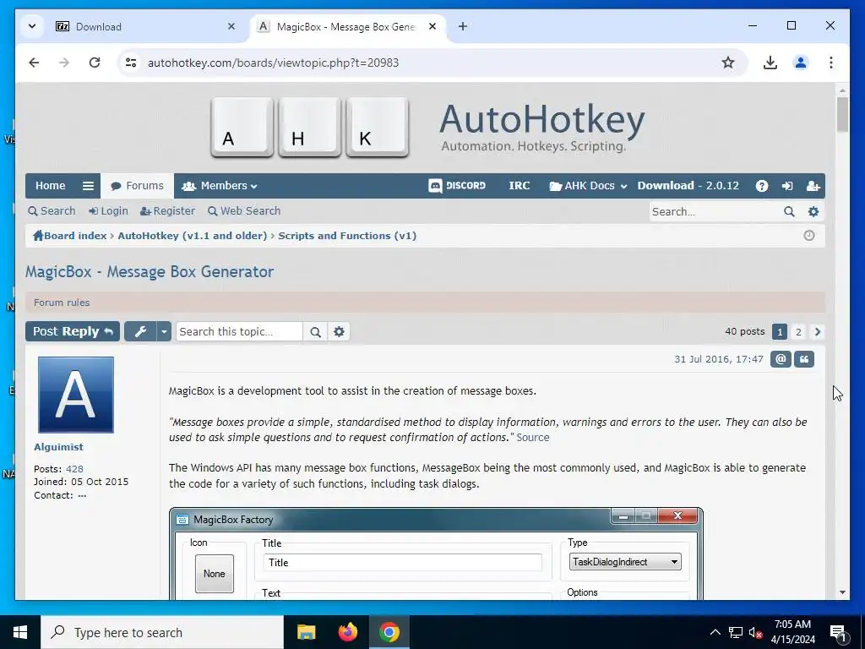The width and height of the screenshot is (865, 649).
Task: Open advanced search gear next to Search…
Action: [813, 211]
